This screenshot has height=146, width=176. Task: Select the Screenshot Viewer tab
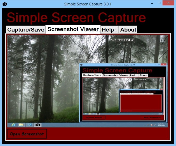coord(73,29)
